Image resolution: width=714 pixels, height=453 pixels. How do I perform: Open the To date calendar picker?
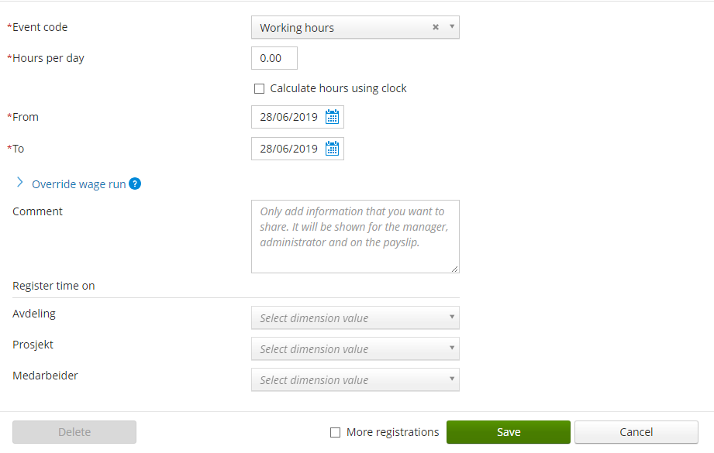tap(333, 149)
